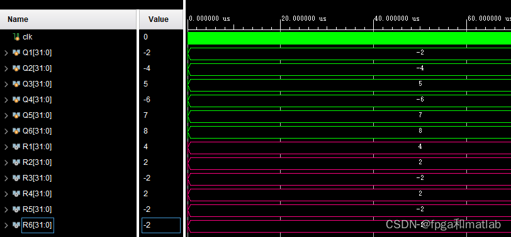Select the R4[31:0] signal name
511x237 pixels.
pos(37,194)
